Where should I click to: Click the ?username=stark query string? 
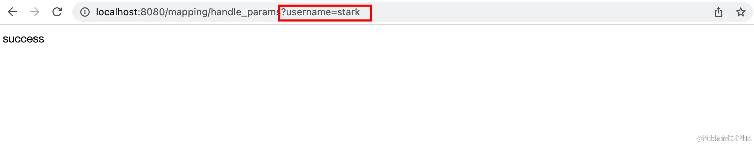[x=320, y=12]
